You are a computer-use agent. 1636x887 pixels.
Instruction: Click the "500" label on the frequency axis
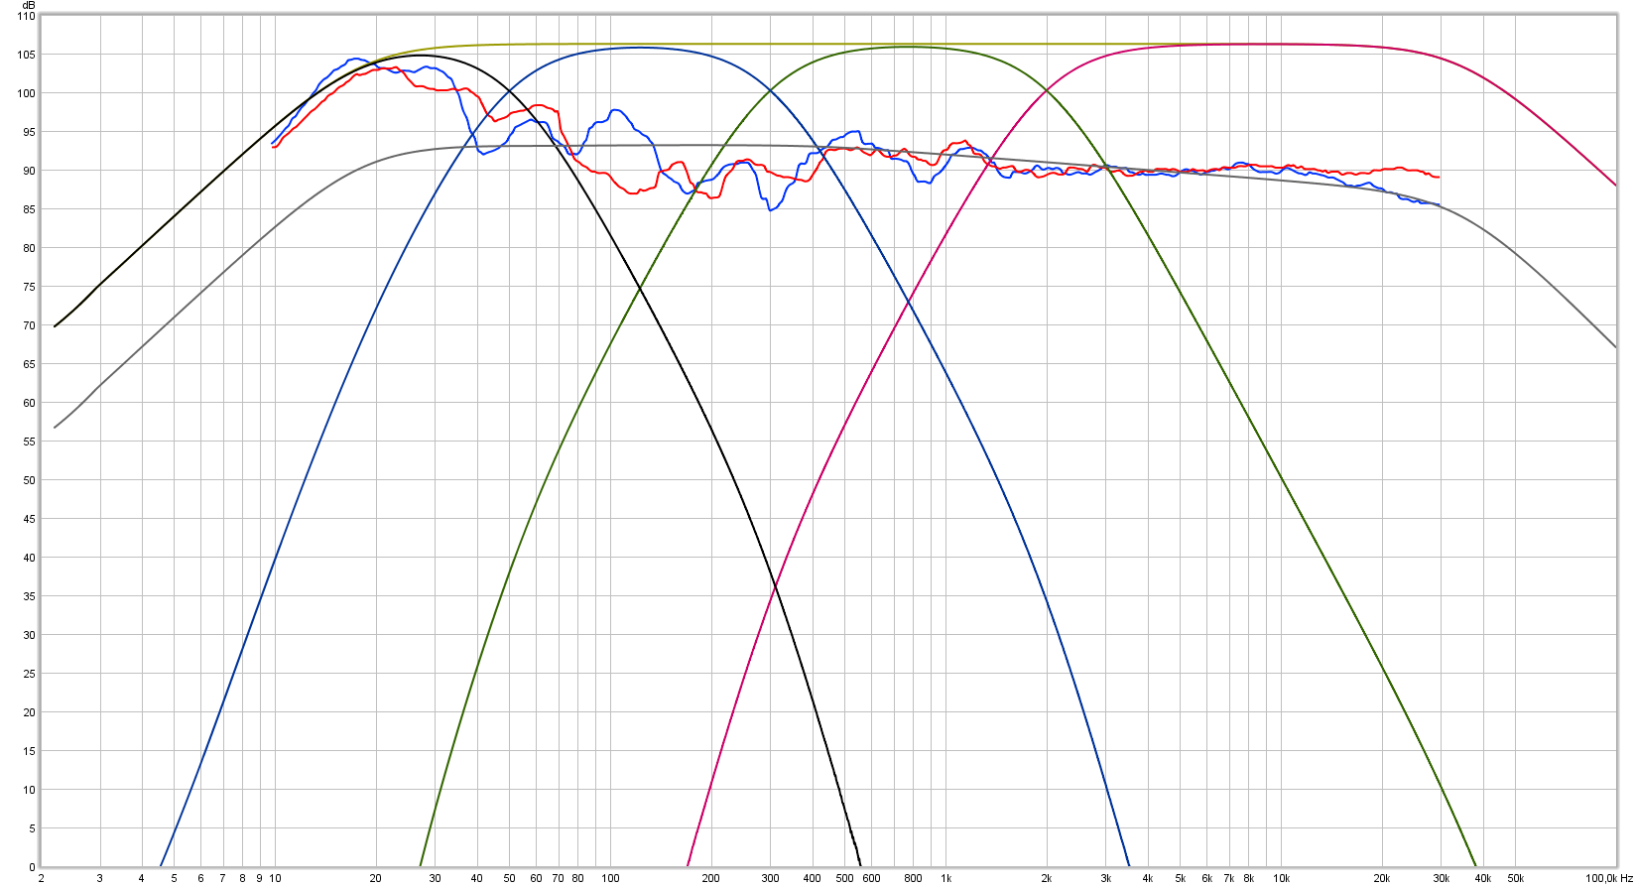(x=844, y=878)
